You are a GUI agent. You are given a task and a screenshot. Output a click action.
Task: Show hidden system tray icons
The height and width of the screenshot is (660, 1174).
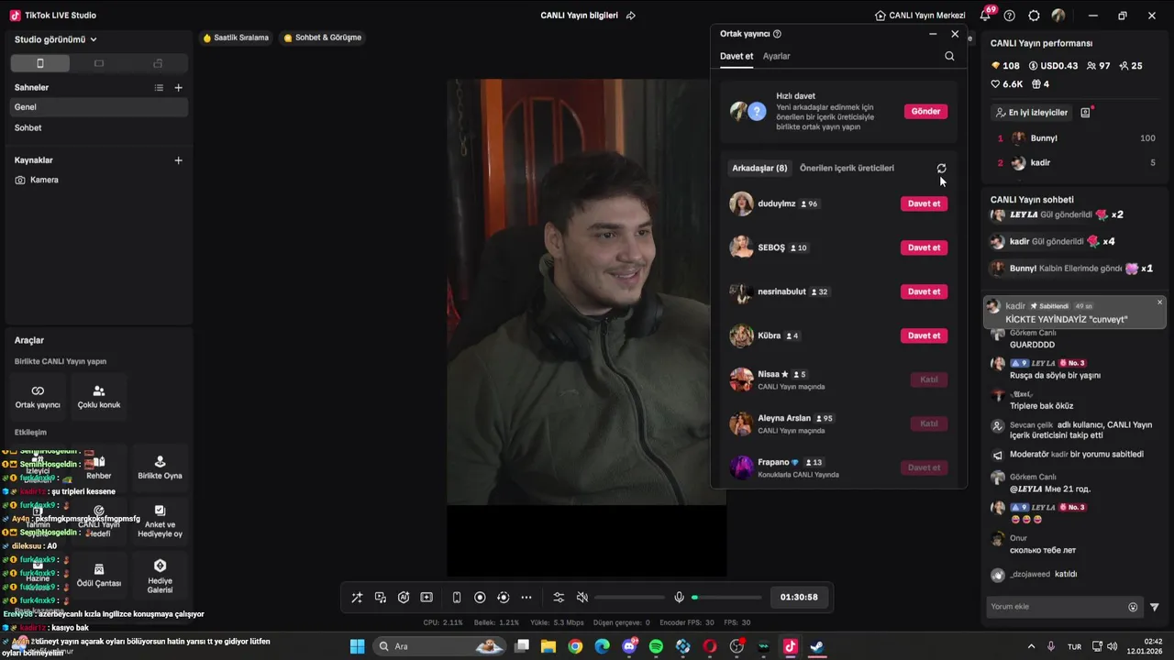(1031, 646)
